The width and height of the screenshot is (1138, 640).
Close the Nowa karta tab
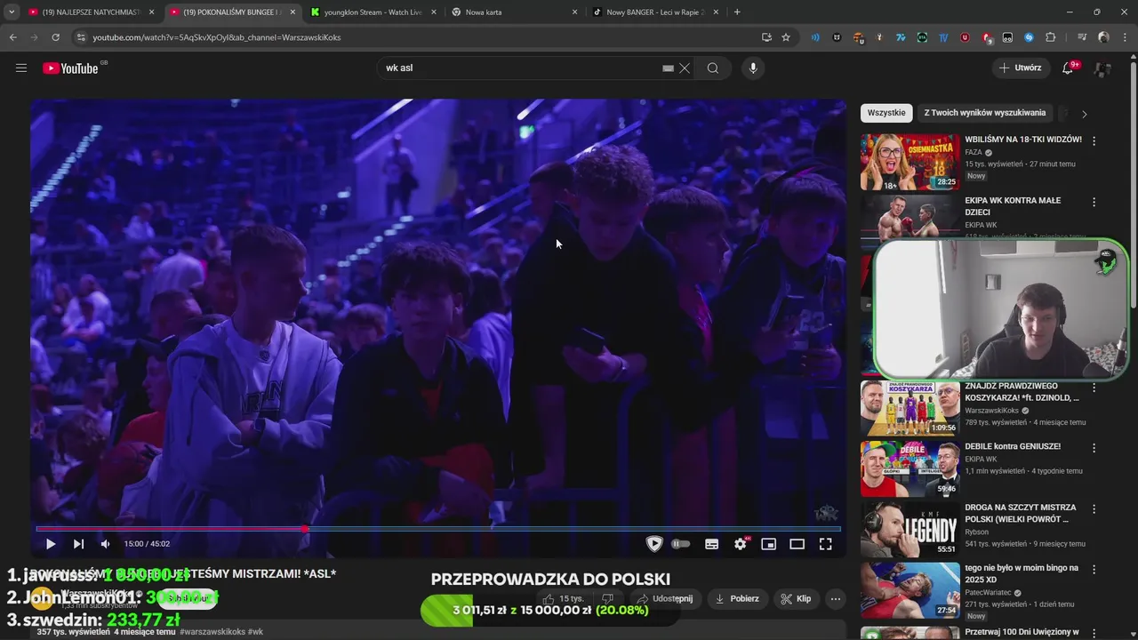click(x=574, y=12)
